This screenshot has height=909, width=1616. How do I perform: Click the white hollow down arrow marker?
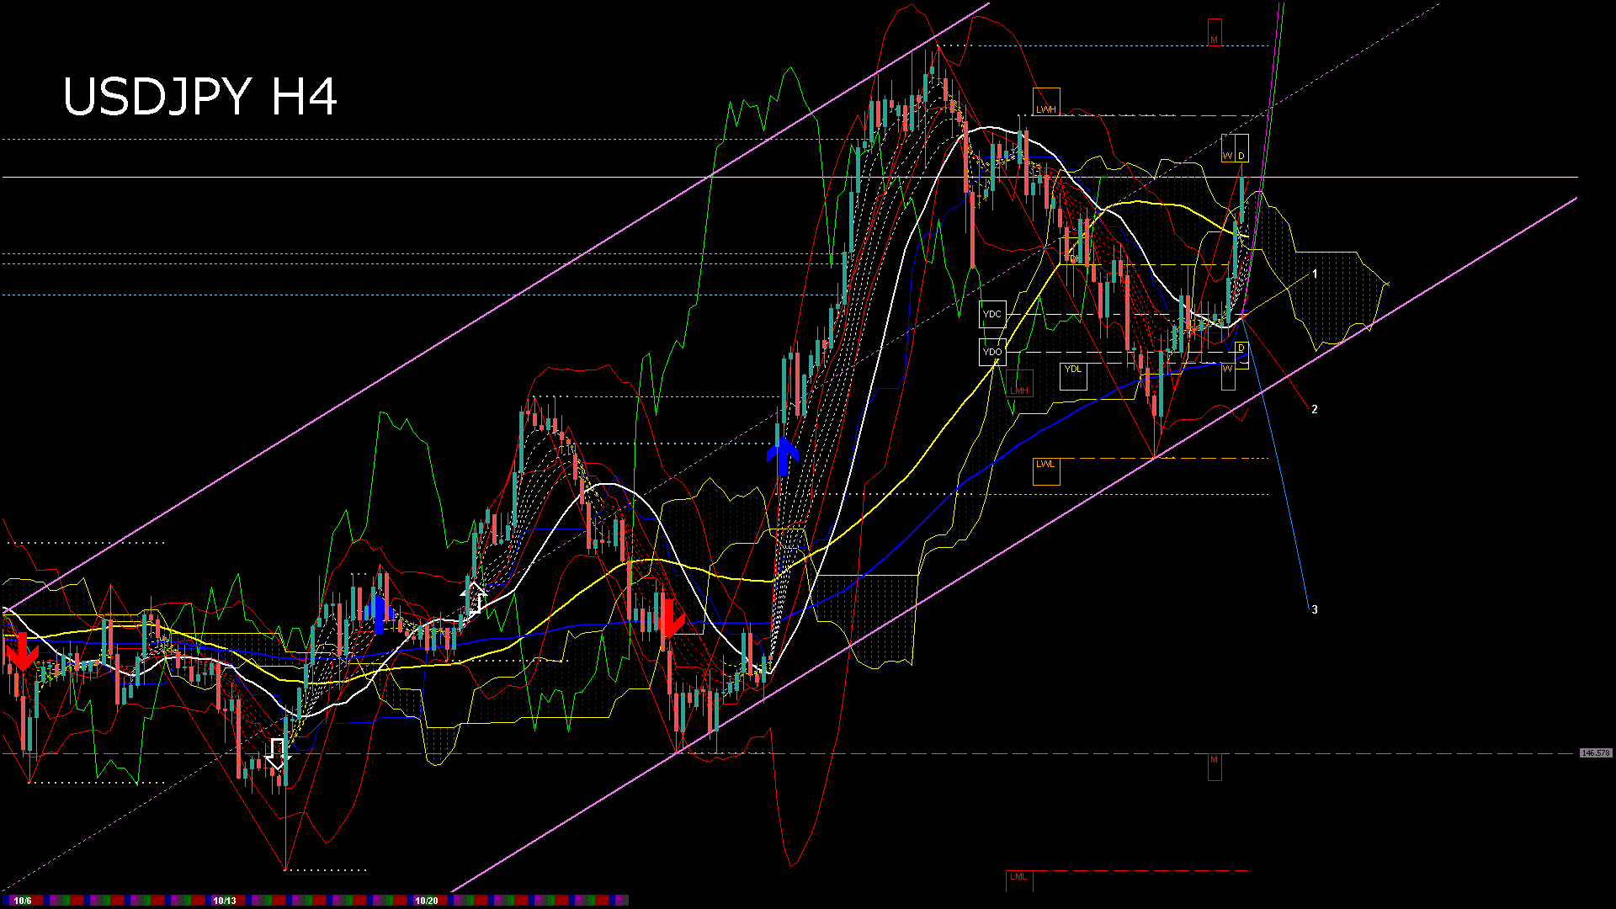277,755
